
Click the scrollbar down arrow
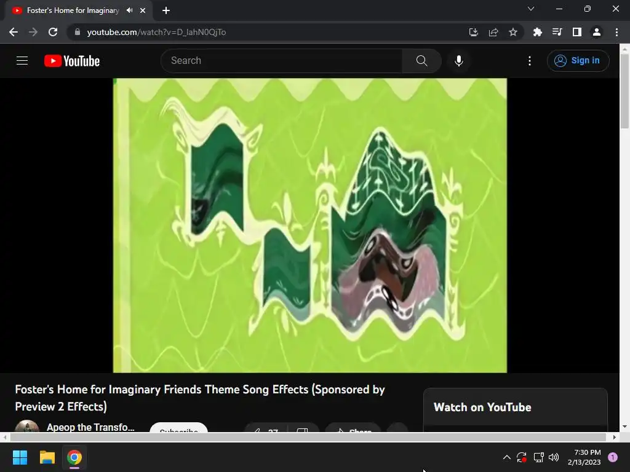(624, 427)
